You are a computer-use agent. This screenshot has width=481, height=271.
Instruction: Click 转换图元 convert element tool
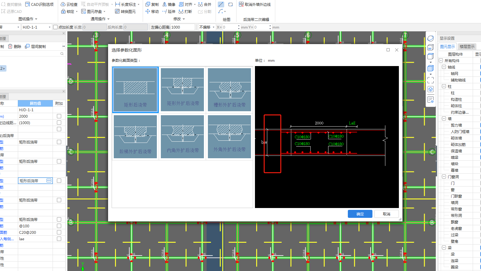pyautogui.click(x=125, y=11)
